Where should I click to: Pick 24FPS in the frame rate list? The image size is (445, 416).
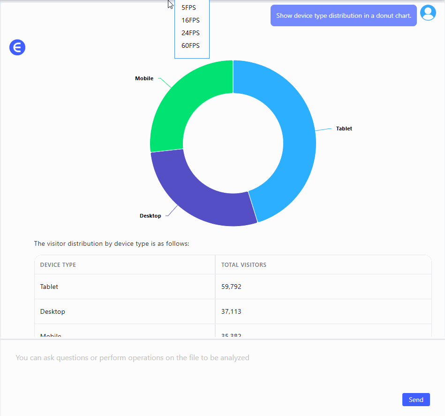tap(190, 33)
